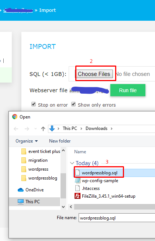Select This PC in navigation pane
Image resolution: width=155 pixels, height=241 pixels.
point(32,201)
